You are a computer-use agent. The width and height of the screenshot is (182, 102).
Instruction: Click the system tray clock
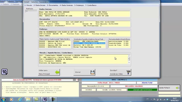coord(175,99)
